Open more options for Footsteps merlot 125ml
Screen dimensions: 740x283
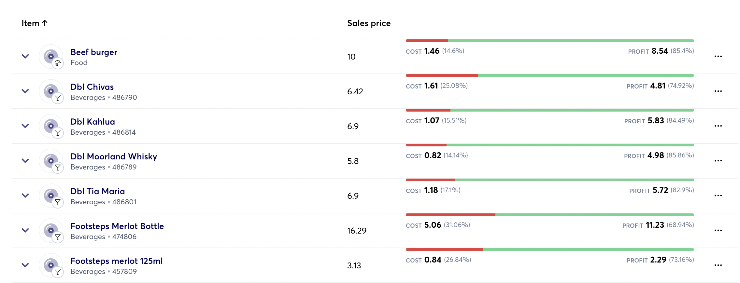(x=718, y=265)
